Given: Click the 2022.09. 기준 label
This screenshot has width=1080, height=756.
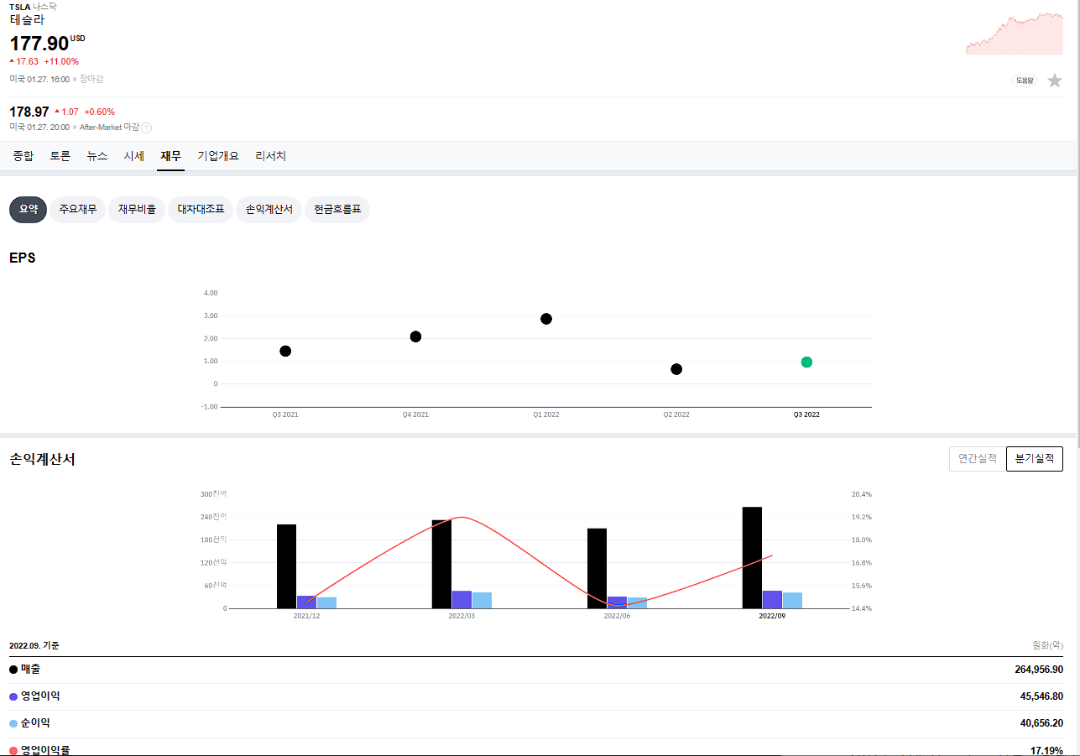Looking at the screenshot, I should [34, 645].
